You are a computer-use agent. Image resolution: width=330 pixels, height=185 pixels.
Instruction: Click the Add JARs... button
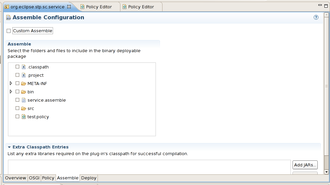(x=305, y=165)
